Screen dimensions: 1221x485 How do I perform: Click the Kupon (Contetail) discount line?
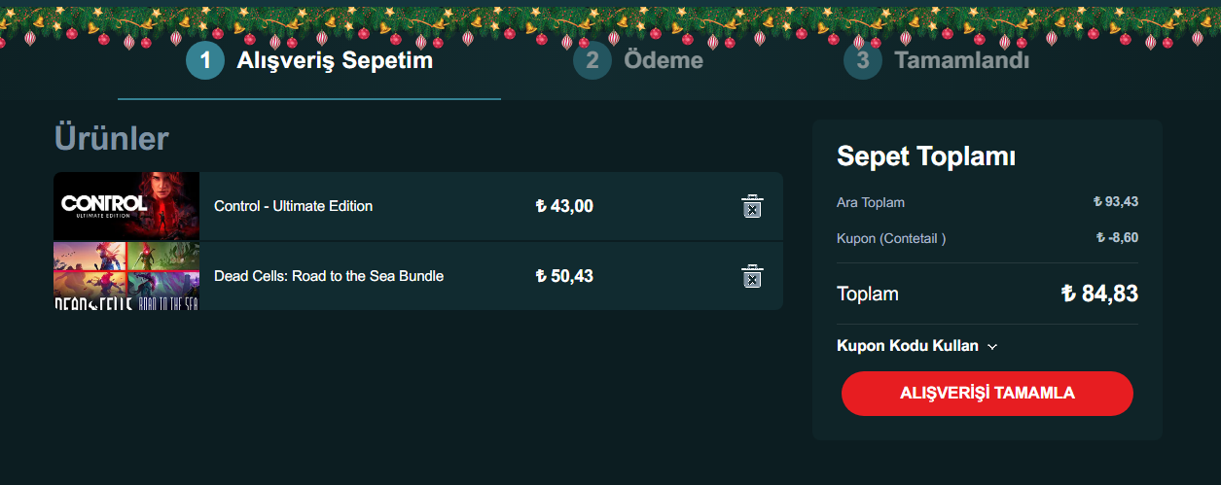click(x=891, y=238)
